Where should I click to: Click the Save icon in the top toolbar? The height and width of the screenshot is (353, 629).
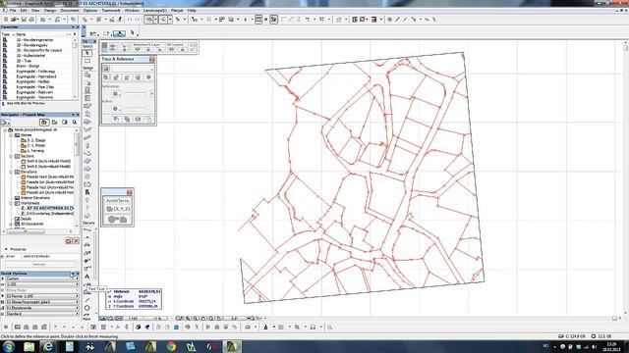[x=24, y=20]
